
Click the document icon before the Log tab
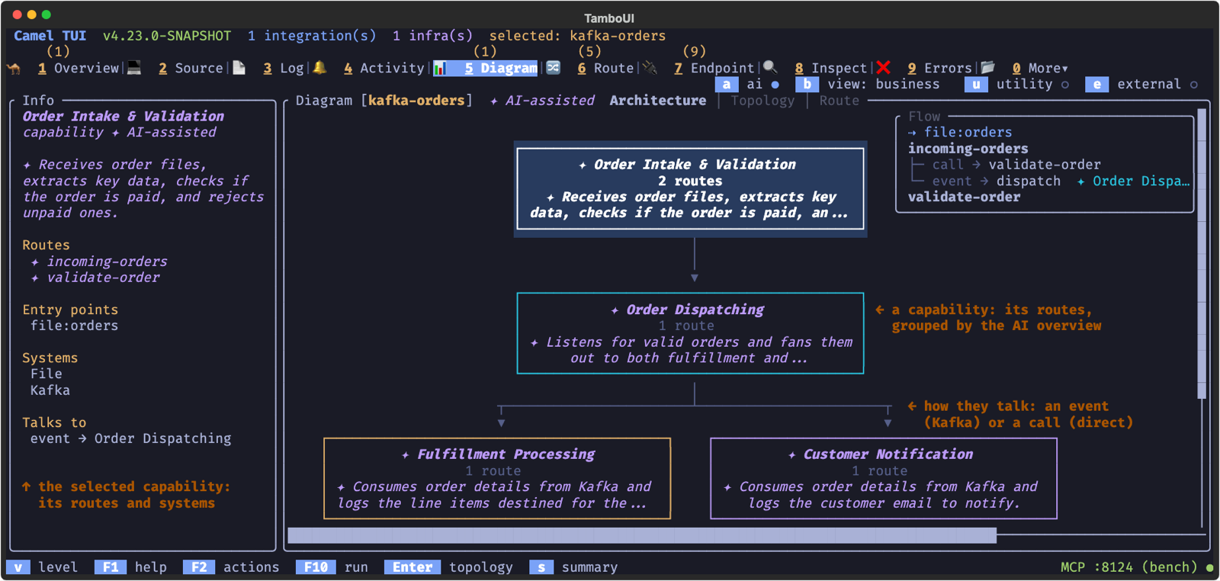239,68
